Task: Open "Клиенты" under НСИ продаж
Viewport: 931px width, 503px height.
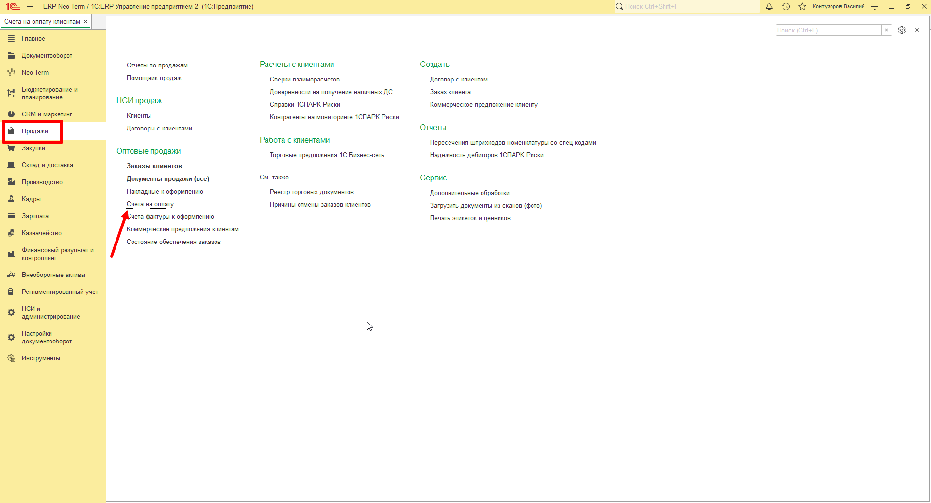Action: [139, 116]
